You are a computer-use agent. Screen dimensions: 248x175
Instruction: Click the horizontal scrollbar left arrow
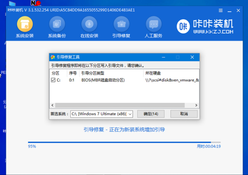click(x=53, y=106)
